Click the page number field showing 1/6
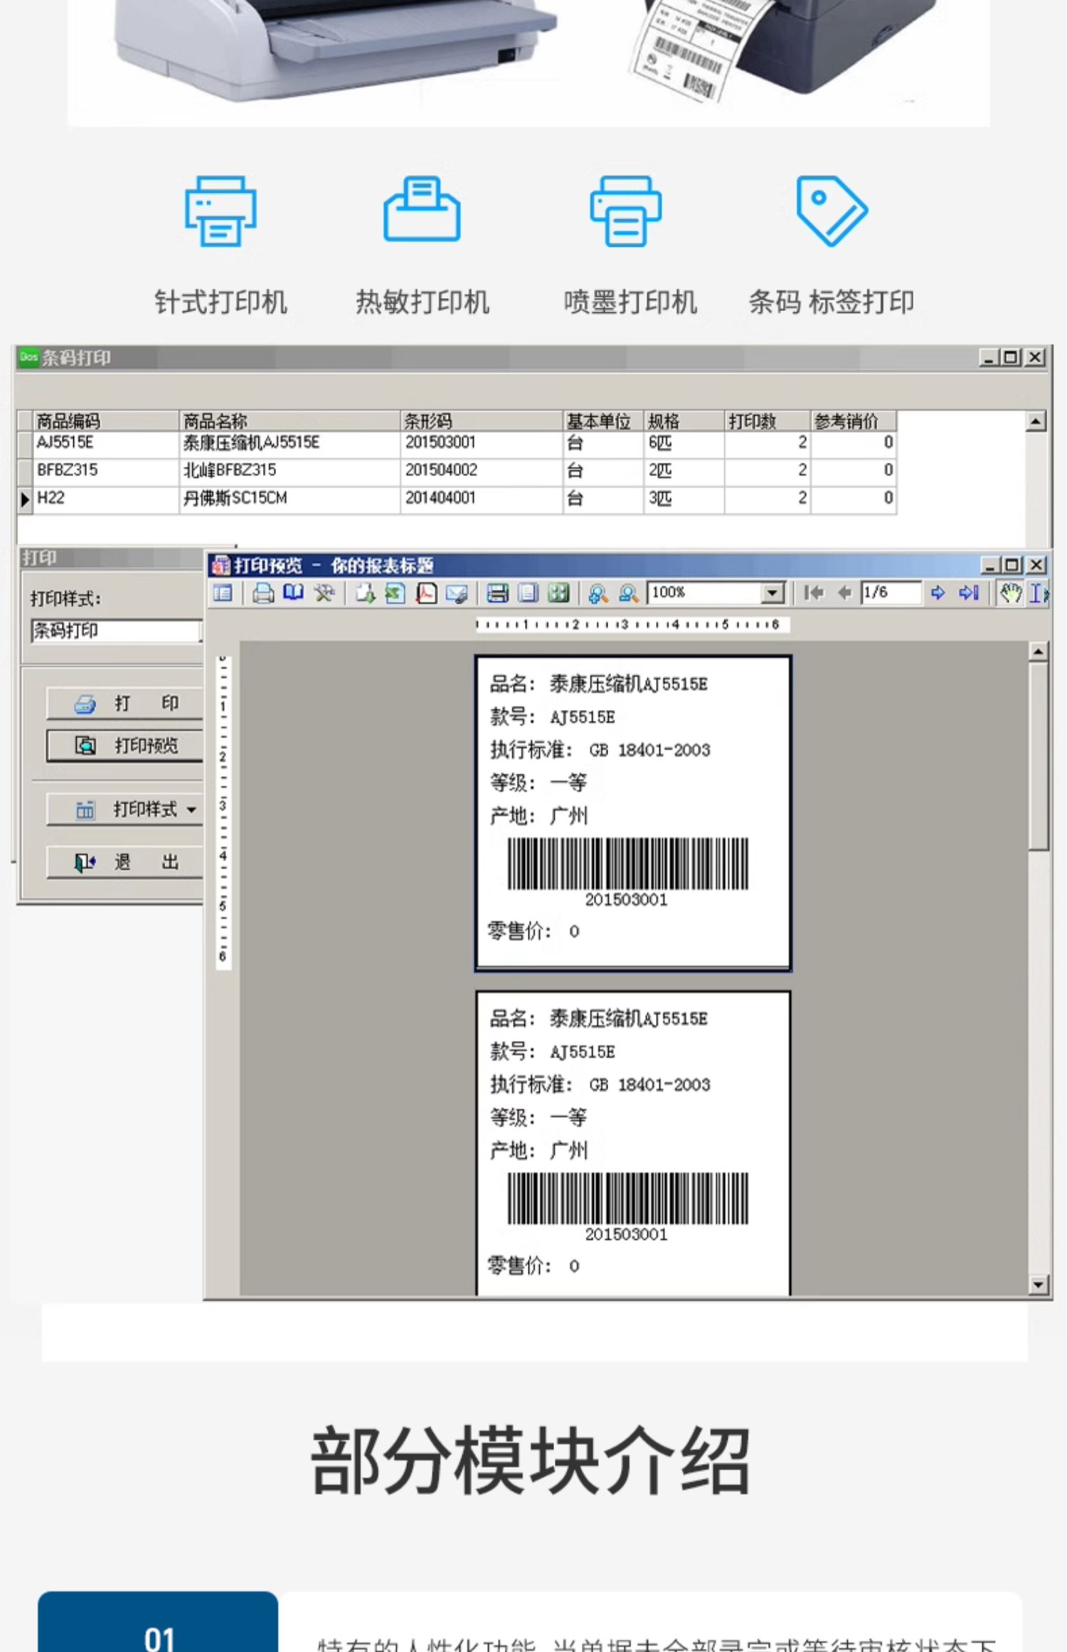 click(x=890, y=593)
